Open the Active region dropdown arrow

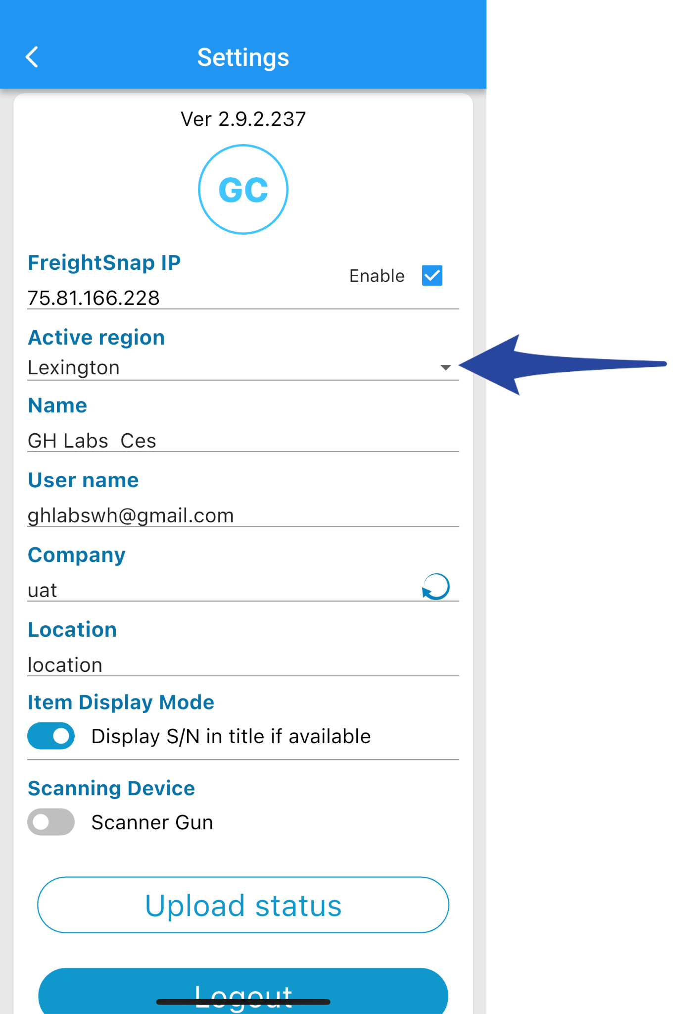(445, 367)
